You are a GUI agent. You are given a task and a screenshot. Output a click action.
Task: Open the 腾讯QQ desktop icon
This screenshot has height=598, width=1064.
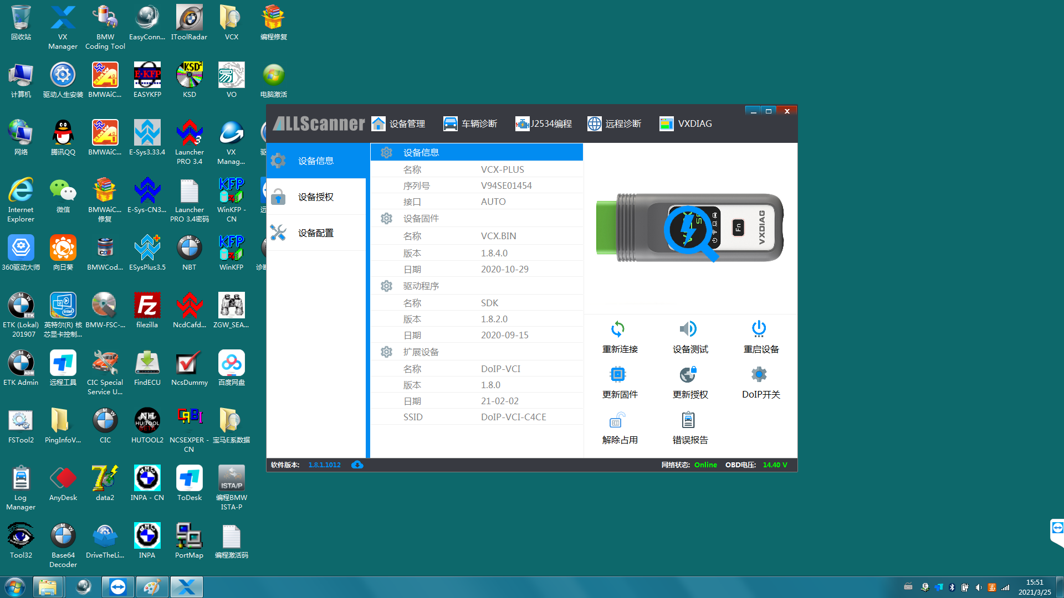click(x=63, y=138)
